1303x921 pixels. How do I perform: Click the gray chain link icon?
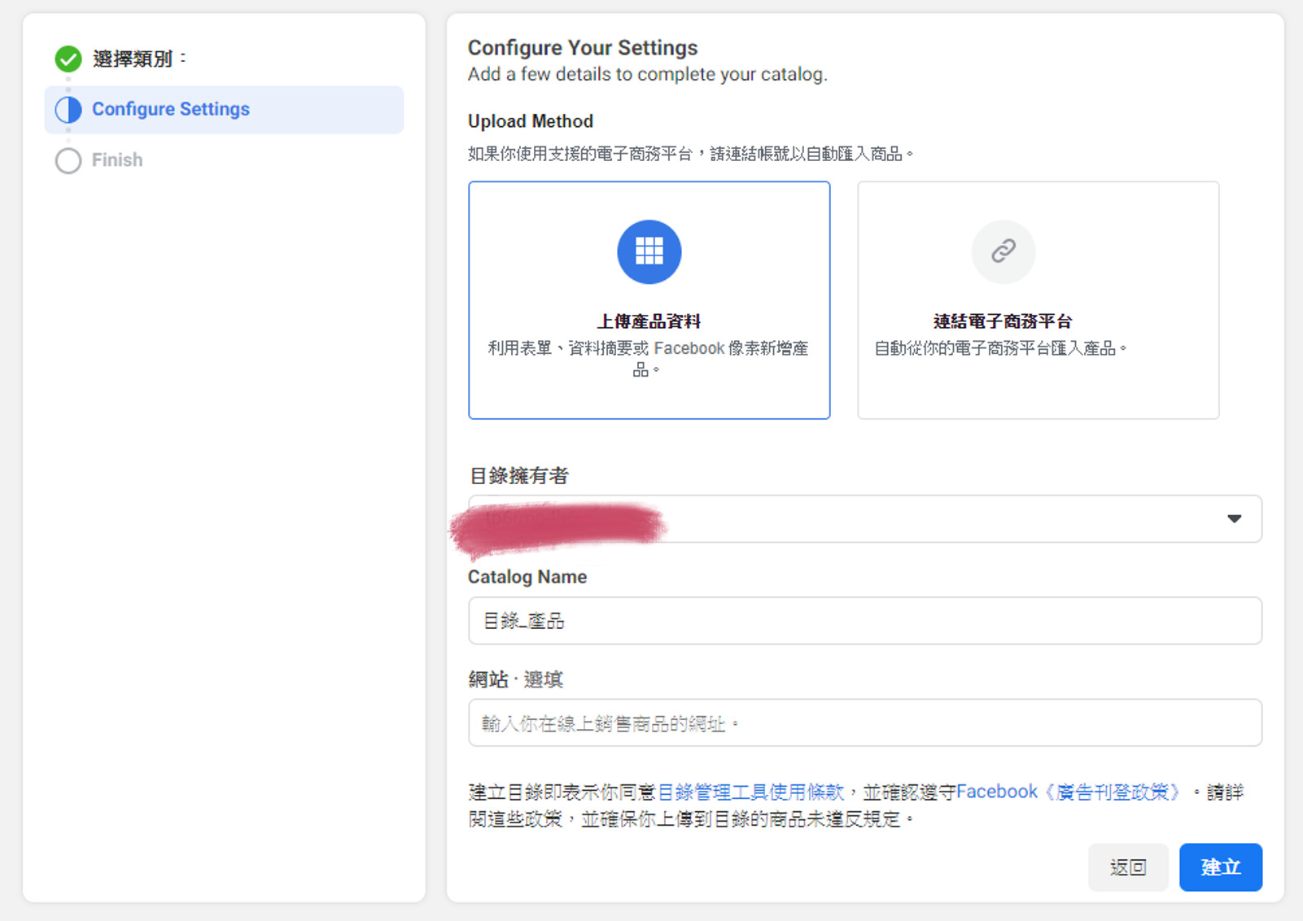coord(1003,251)
